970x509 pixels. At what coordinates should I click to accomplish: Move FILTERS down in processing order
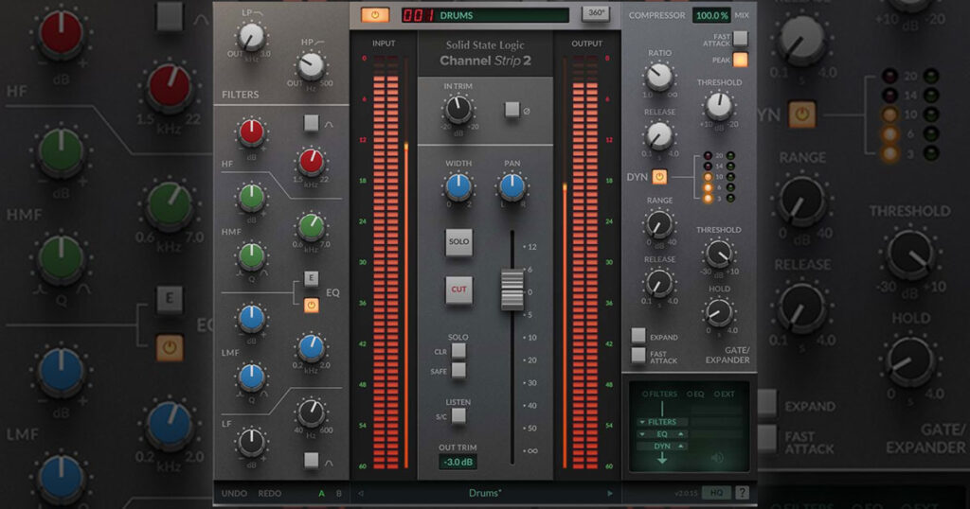pos(642,422)
